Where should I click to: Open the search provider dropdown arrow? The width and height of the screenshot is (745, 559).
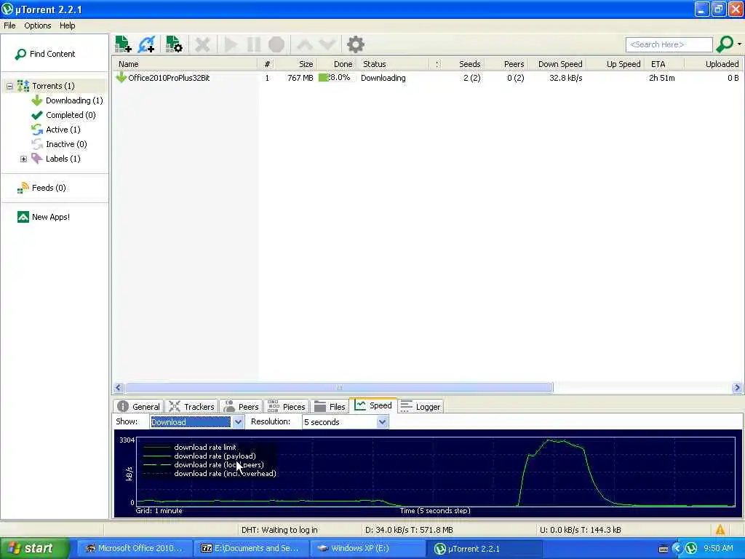click(739, 44)
